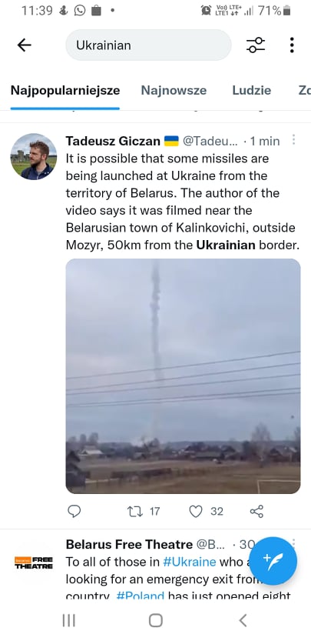
Task: Open Android recent apps button
Action: click(x=68, y=620)
